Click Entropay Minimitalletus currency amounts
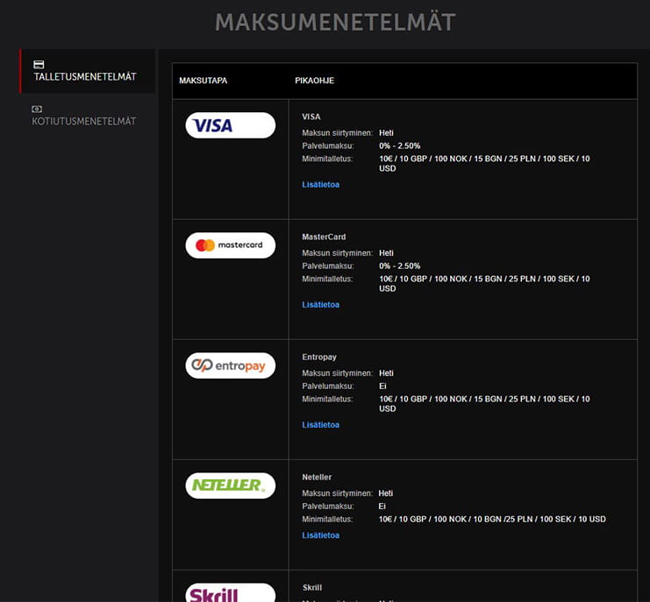The height and width of the screenshot is (602, 650). coord(484,404)
